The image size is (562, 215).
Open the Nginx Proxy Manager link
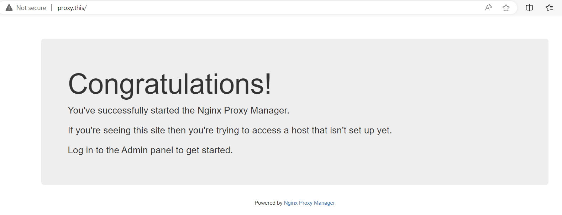coord(309,203)
